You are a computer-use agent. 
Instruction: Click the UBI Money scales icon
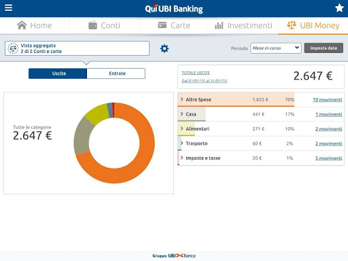[292, 25]
